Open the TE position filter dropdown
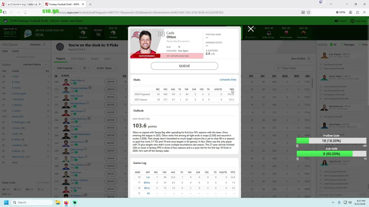369x207 pixels. pyautogui.click(x=86, y=68)
